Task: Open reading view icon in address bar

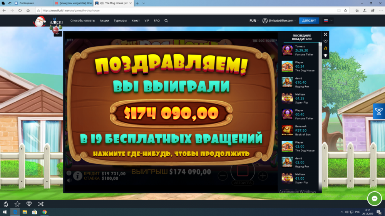Action: (339, 10)
